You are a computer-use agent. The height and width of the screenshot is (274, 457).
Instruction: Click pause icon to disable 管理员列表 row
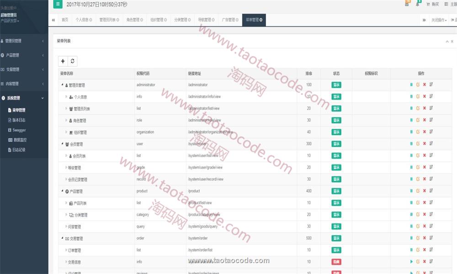pos(411,108)
